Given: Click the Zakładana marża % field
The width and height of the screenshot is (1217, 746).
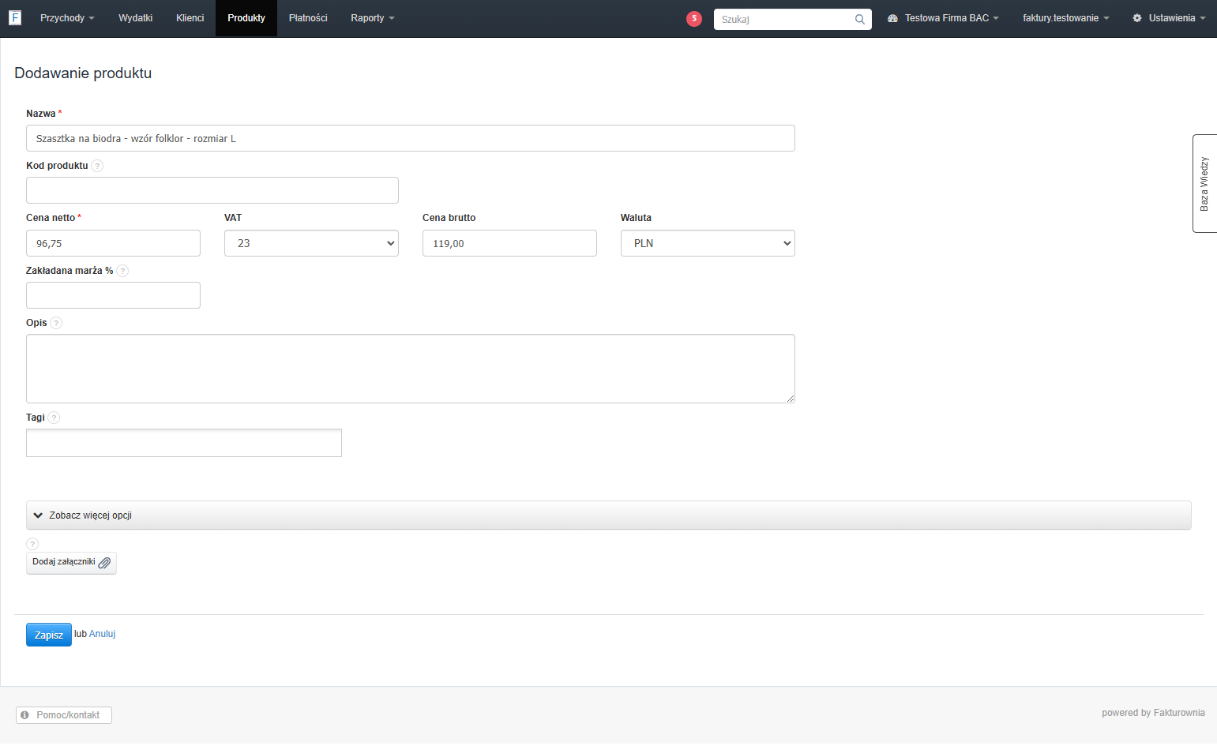Looking at the screenshot, I should pos(113,295).
